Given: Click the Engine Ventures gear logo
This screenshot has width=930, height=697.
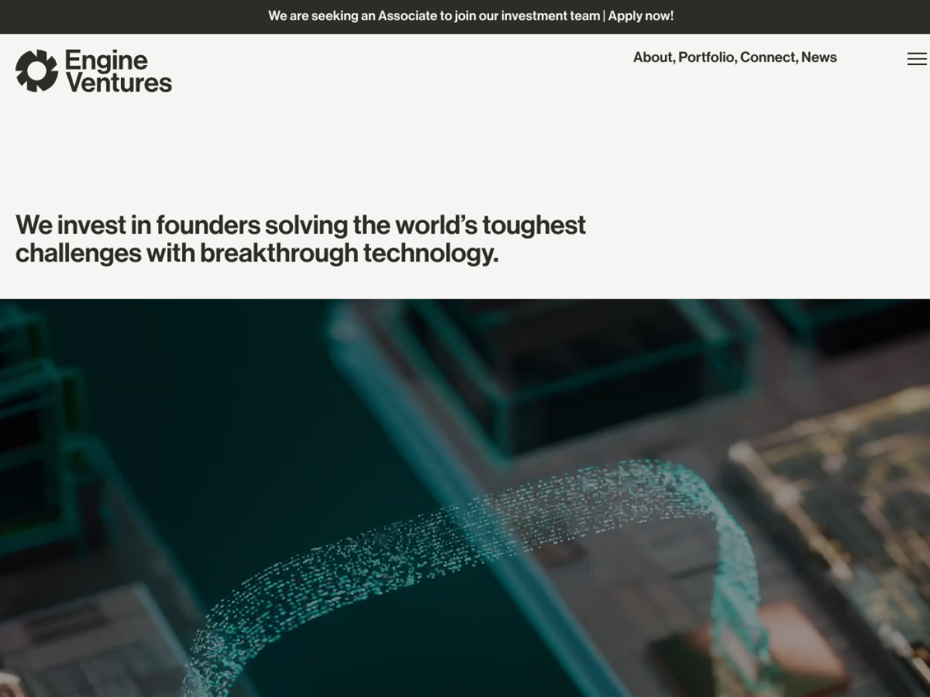Looking at the screenshot, I should [x=37, y=70].
